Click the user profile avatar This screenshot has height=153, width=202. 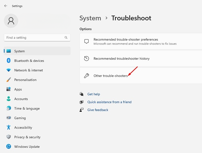click(11, 21)
